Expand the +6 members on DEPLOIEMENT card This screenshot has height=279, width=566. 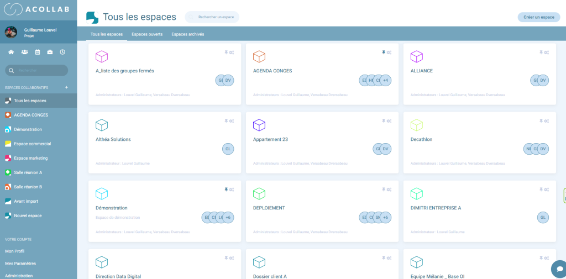tap(385, 218)
